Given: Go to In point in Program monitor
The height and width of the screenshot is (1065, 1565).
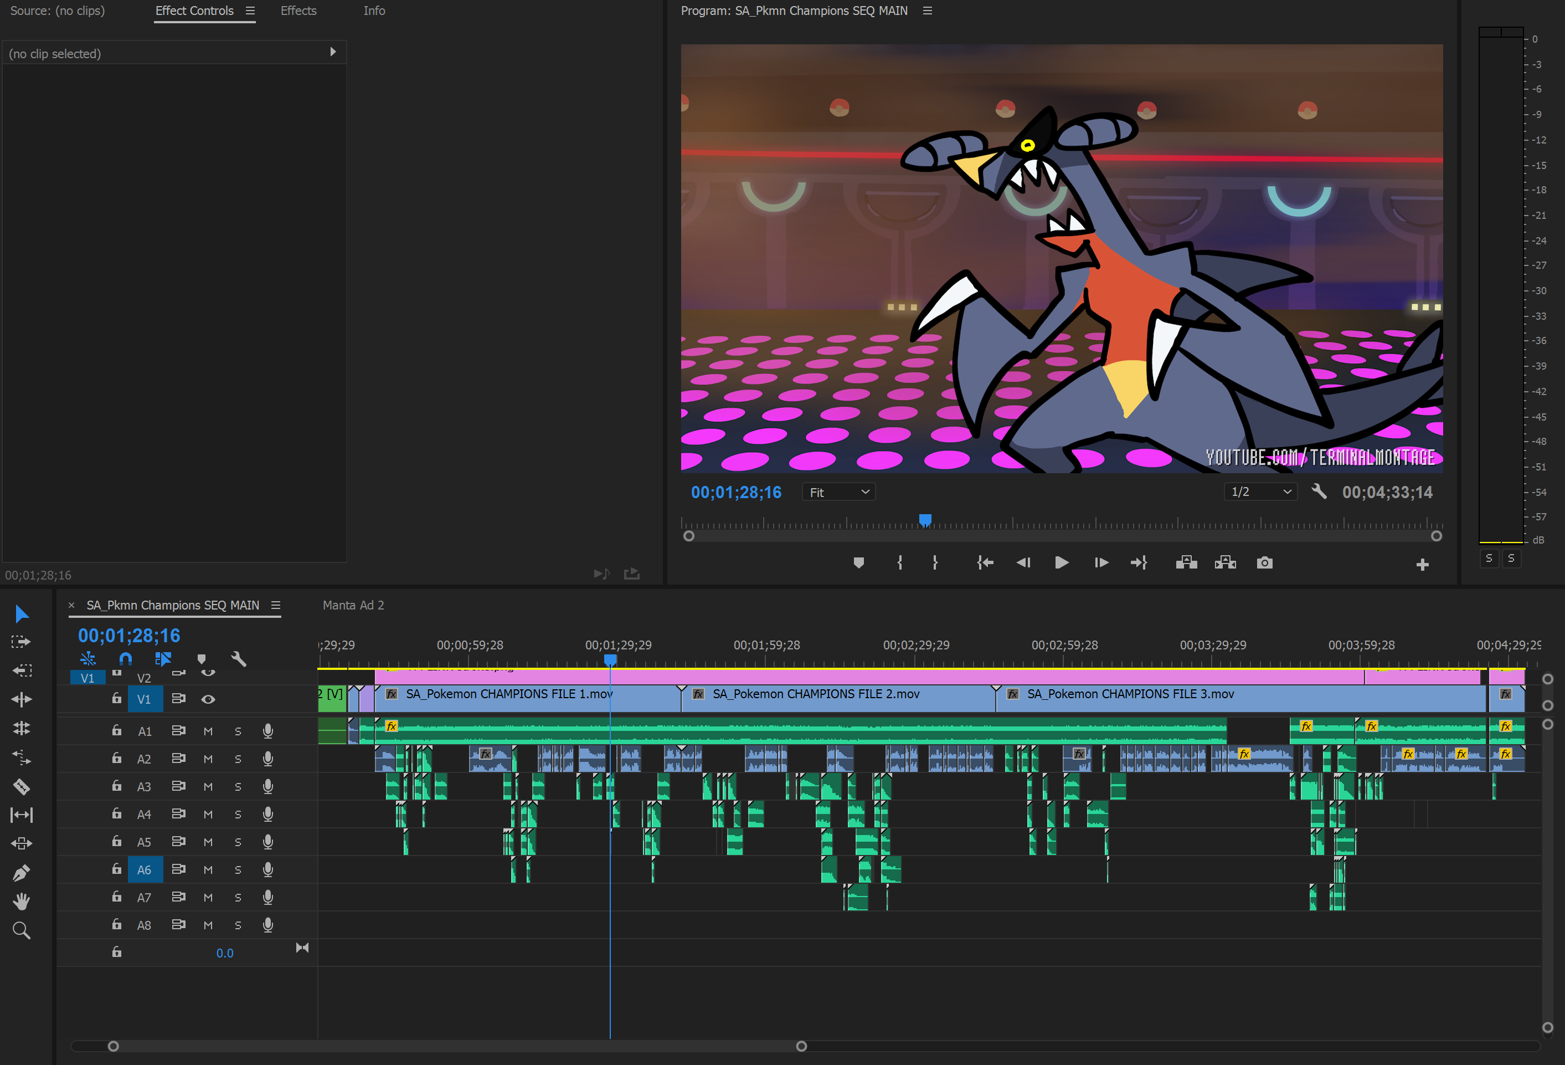Looking at the screenshot, I should tap(985, 563).
